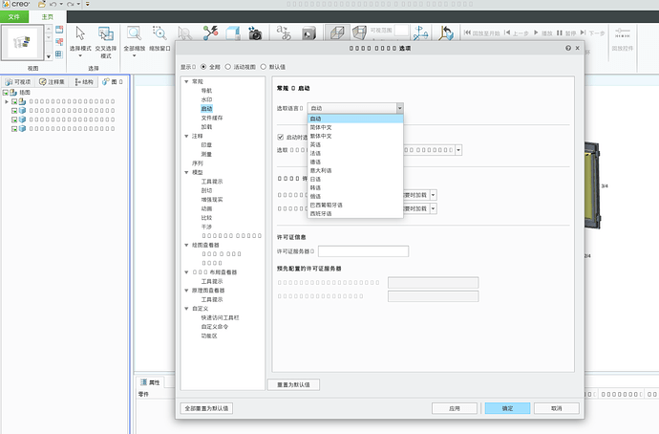659x434 pixels.
Task: Click the 注释集 panel tab
Action: (x=53, y=83)
